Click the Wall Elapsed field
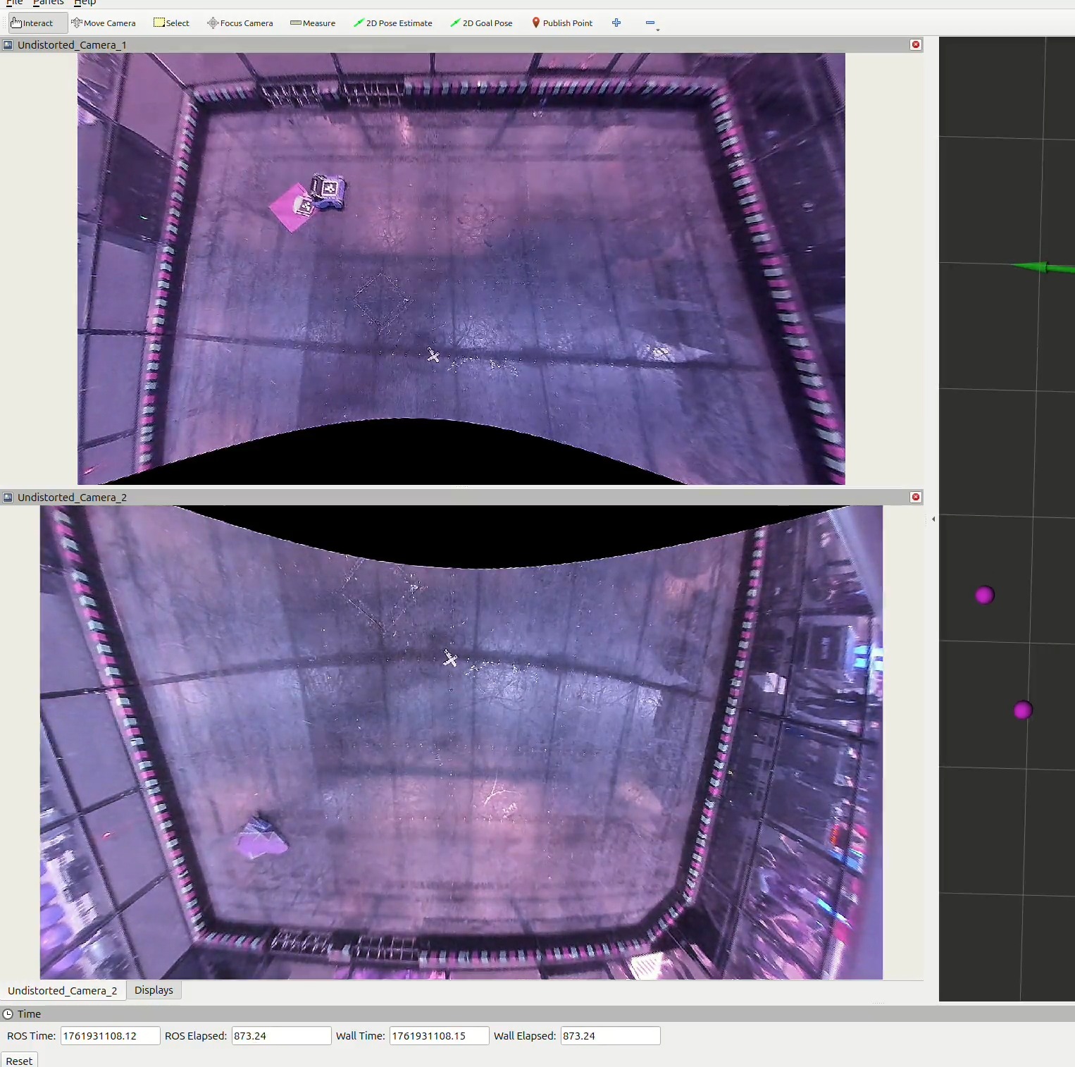 tap(610, 1035)
